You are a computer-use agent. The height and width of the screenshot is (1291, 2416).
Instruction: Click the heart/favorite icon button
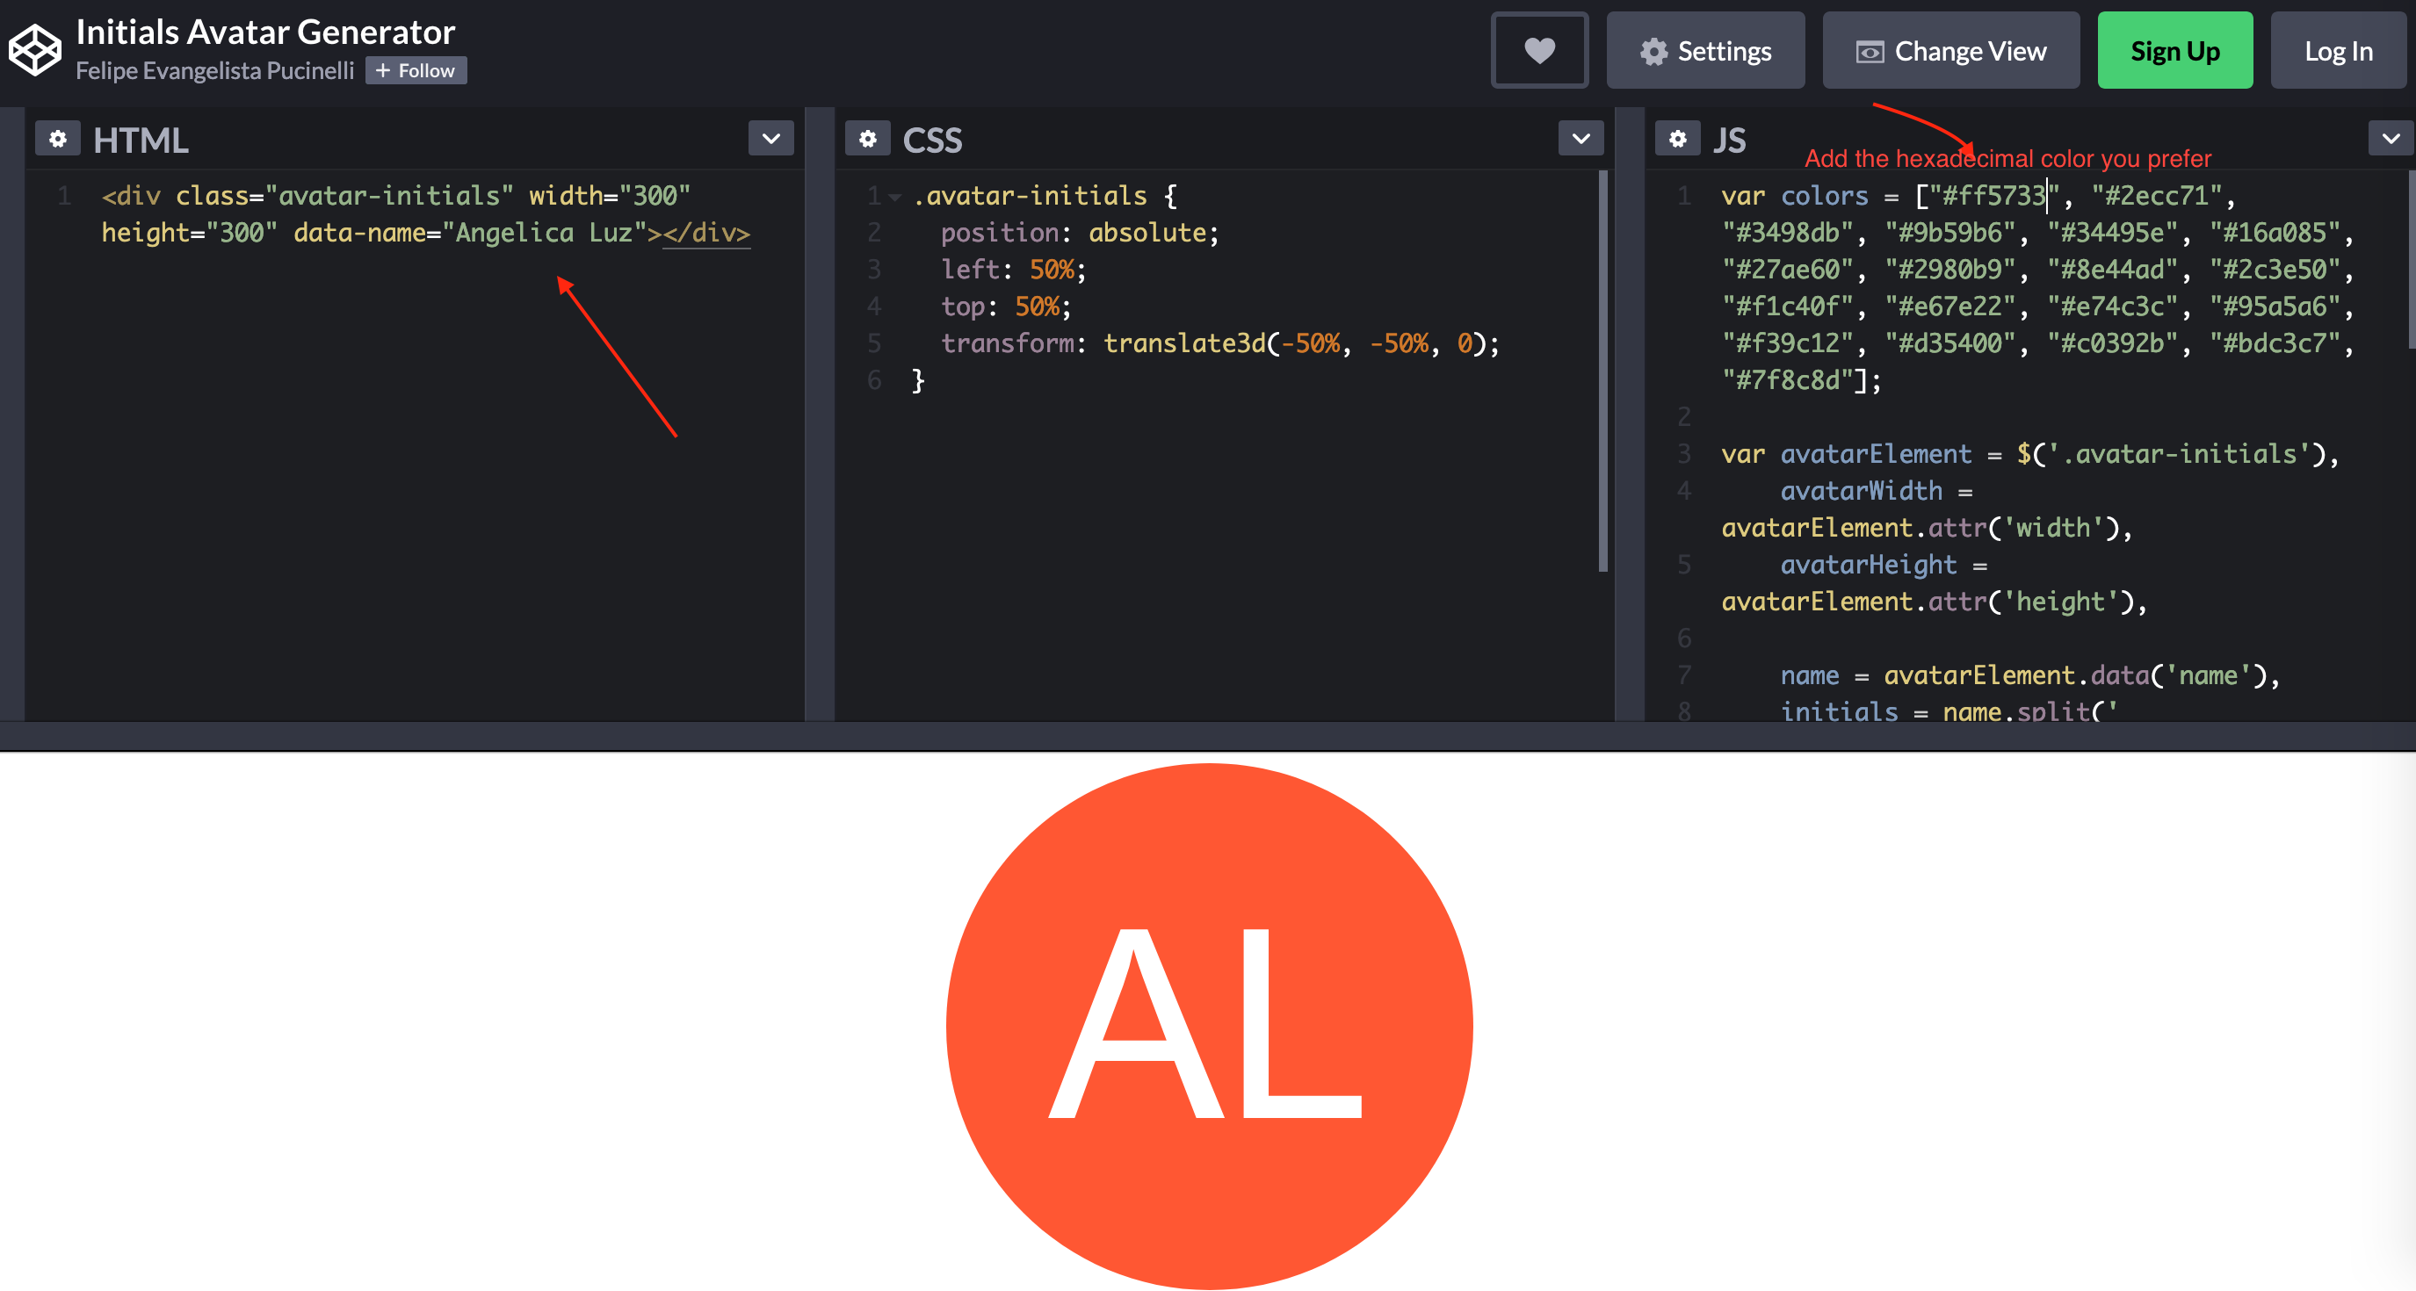pos(1540,51)
